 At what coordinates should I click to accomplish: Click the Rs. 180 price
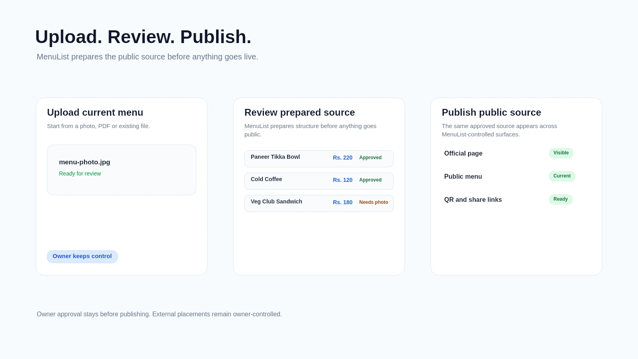click(343, 202)
